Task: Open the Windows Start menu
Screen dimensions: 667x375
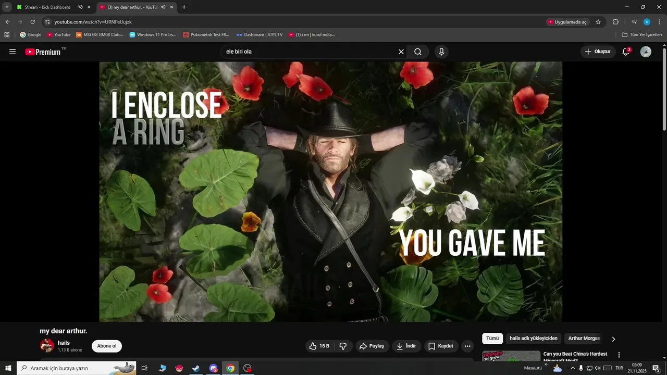Action: coord(8,368)
